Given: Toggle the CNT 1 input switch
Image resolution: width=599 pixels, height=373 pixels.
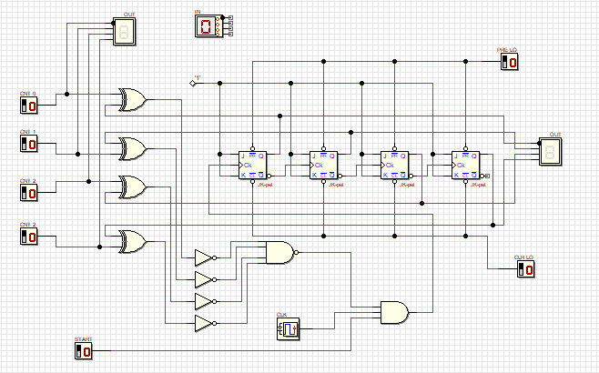Looking at the screenshot, I should pyautogui.click(x=28, y=145).
